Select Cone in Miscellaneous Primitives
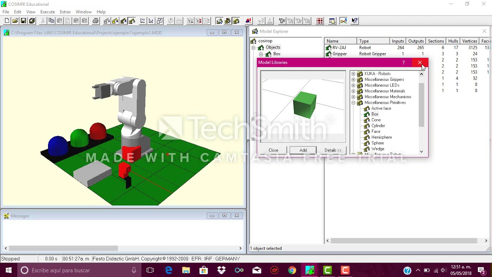 pyautogui.click(x=376, y=120)
